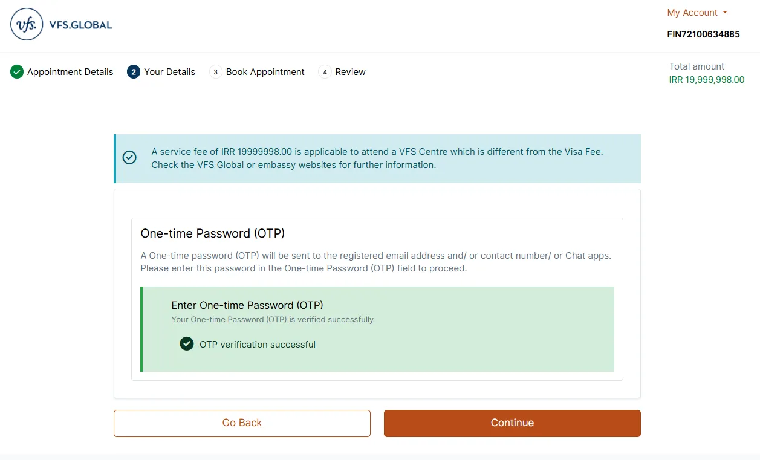Click the step 4 circle icon
760x460 pixels.
pyautogui.click(x=325, y=72)
